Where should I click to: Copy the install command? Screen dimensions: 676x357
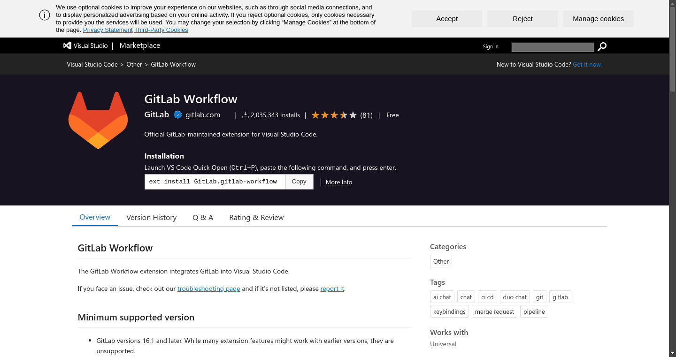point(299,182)
